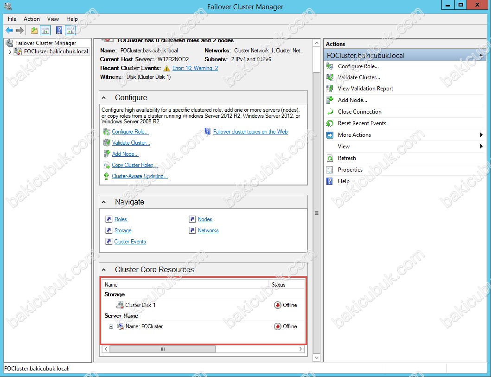Click the Reset Recent Events icon
The width and height of the screenshot is (491, 377).
(x=330, y=123)
